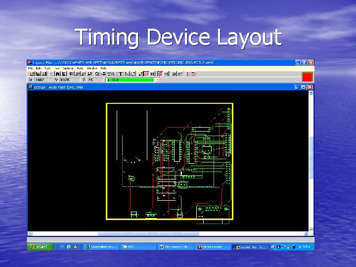Open the Window menu
356x267 pixels.
click(x=92, y=68)
